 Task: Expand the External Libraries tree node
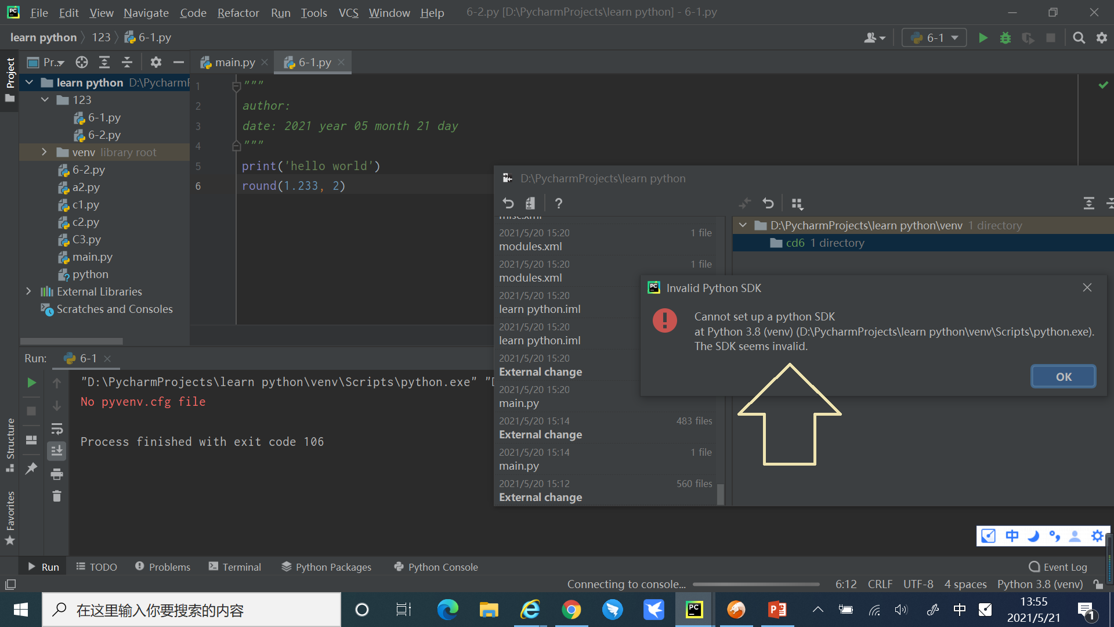(x=27, y=291)
